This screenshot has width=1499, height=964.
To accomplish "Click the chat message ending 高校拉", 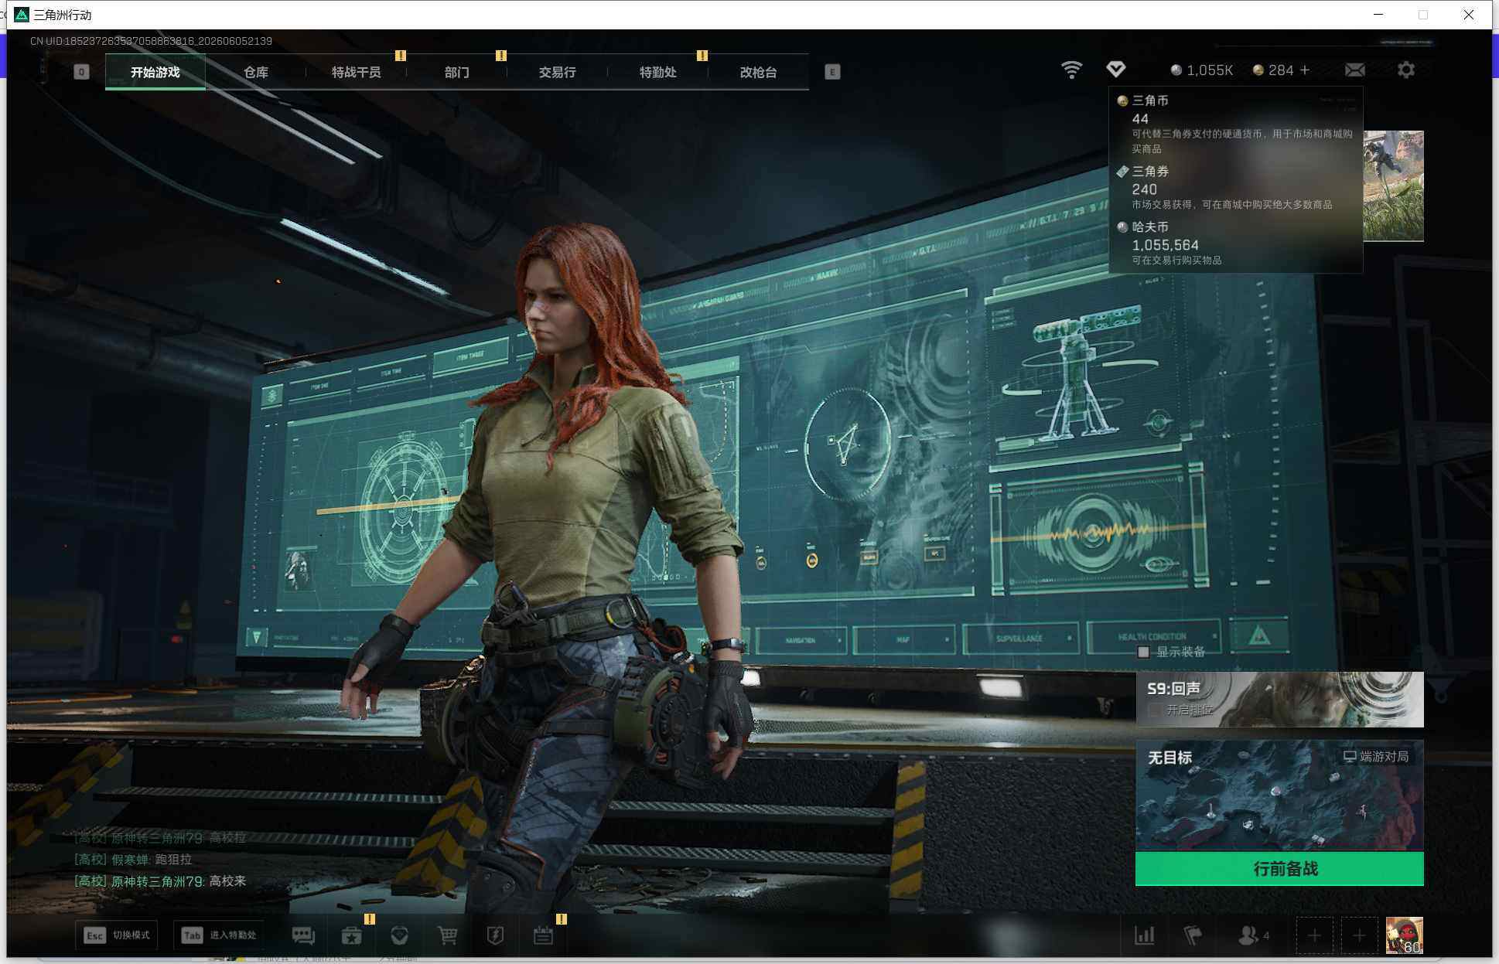I will point(160,837).
